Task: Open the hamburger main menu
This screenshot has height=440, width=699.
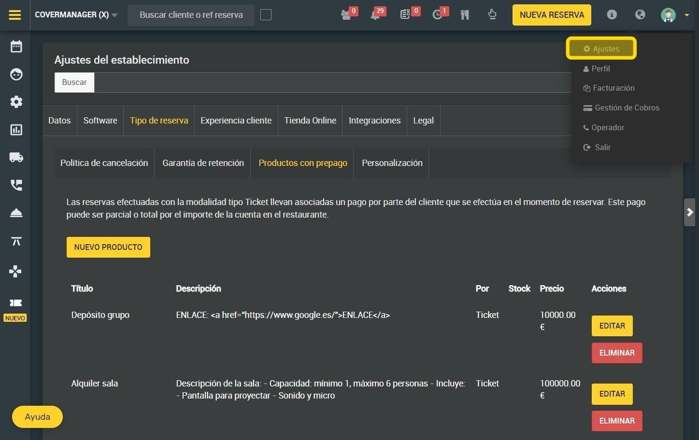Action: pyautogui.click(x=15, y=15)
